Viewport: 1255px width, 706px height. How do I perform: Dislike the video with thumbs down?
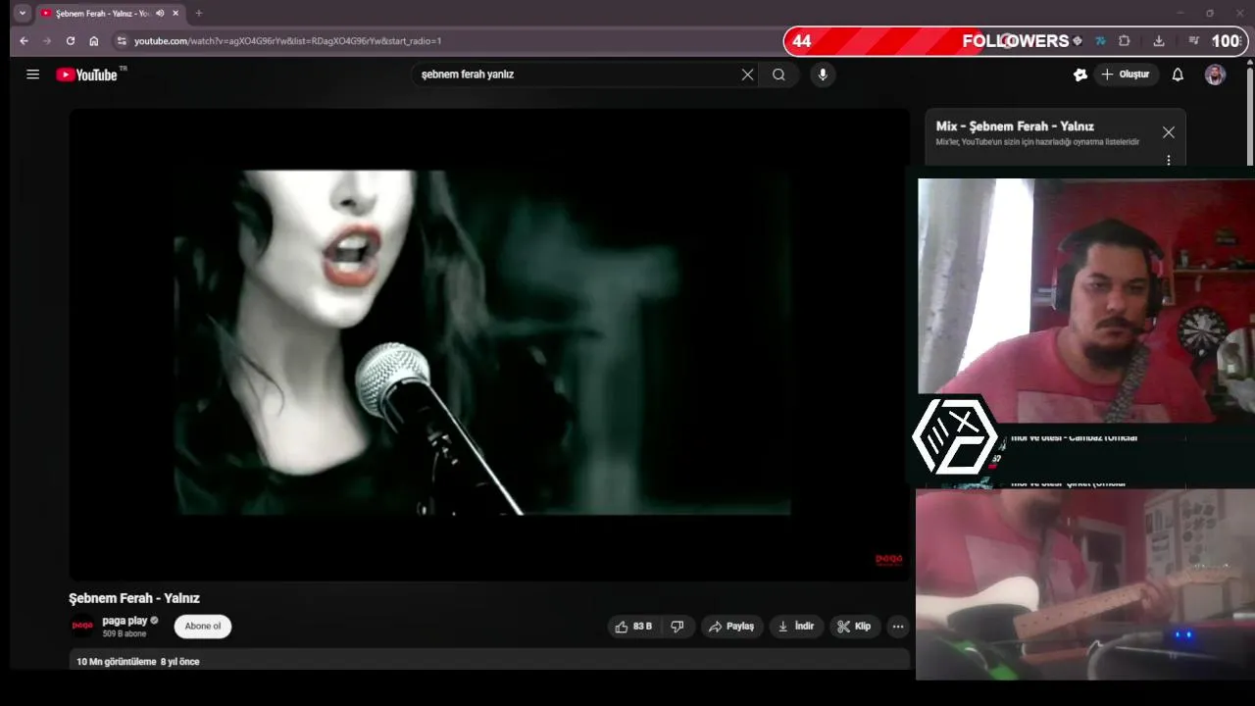(678, 627)
